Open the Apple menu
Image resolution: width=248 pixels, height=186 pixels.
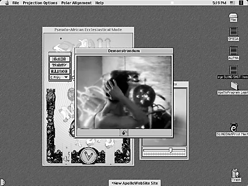click(x=7, y=3)
